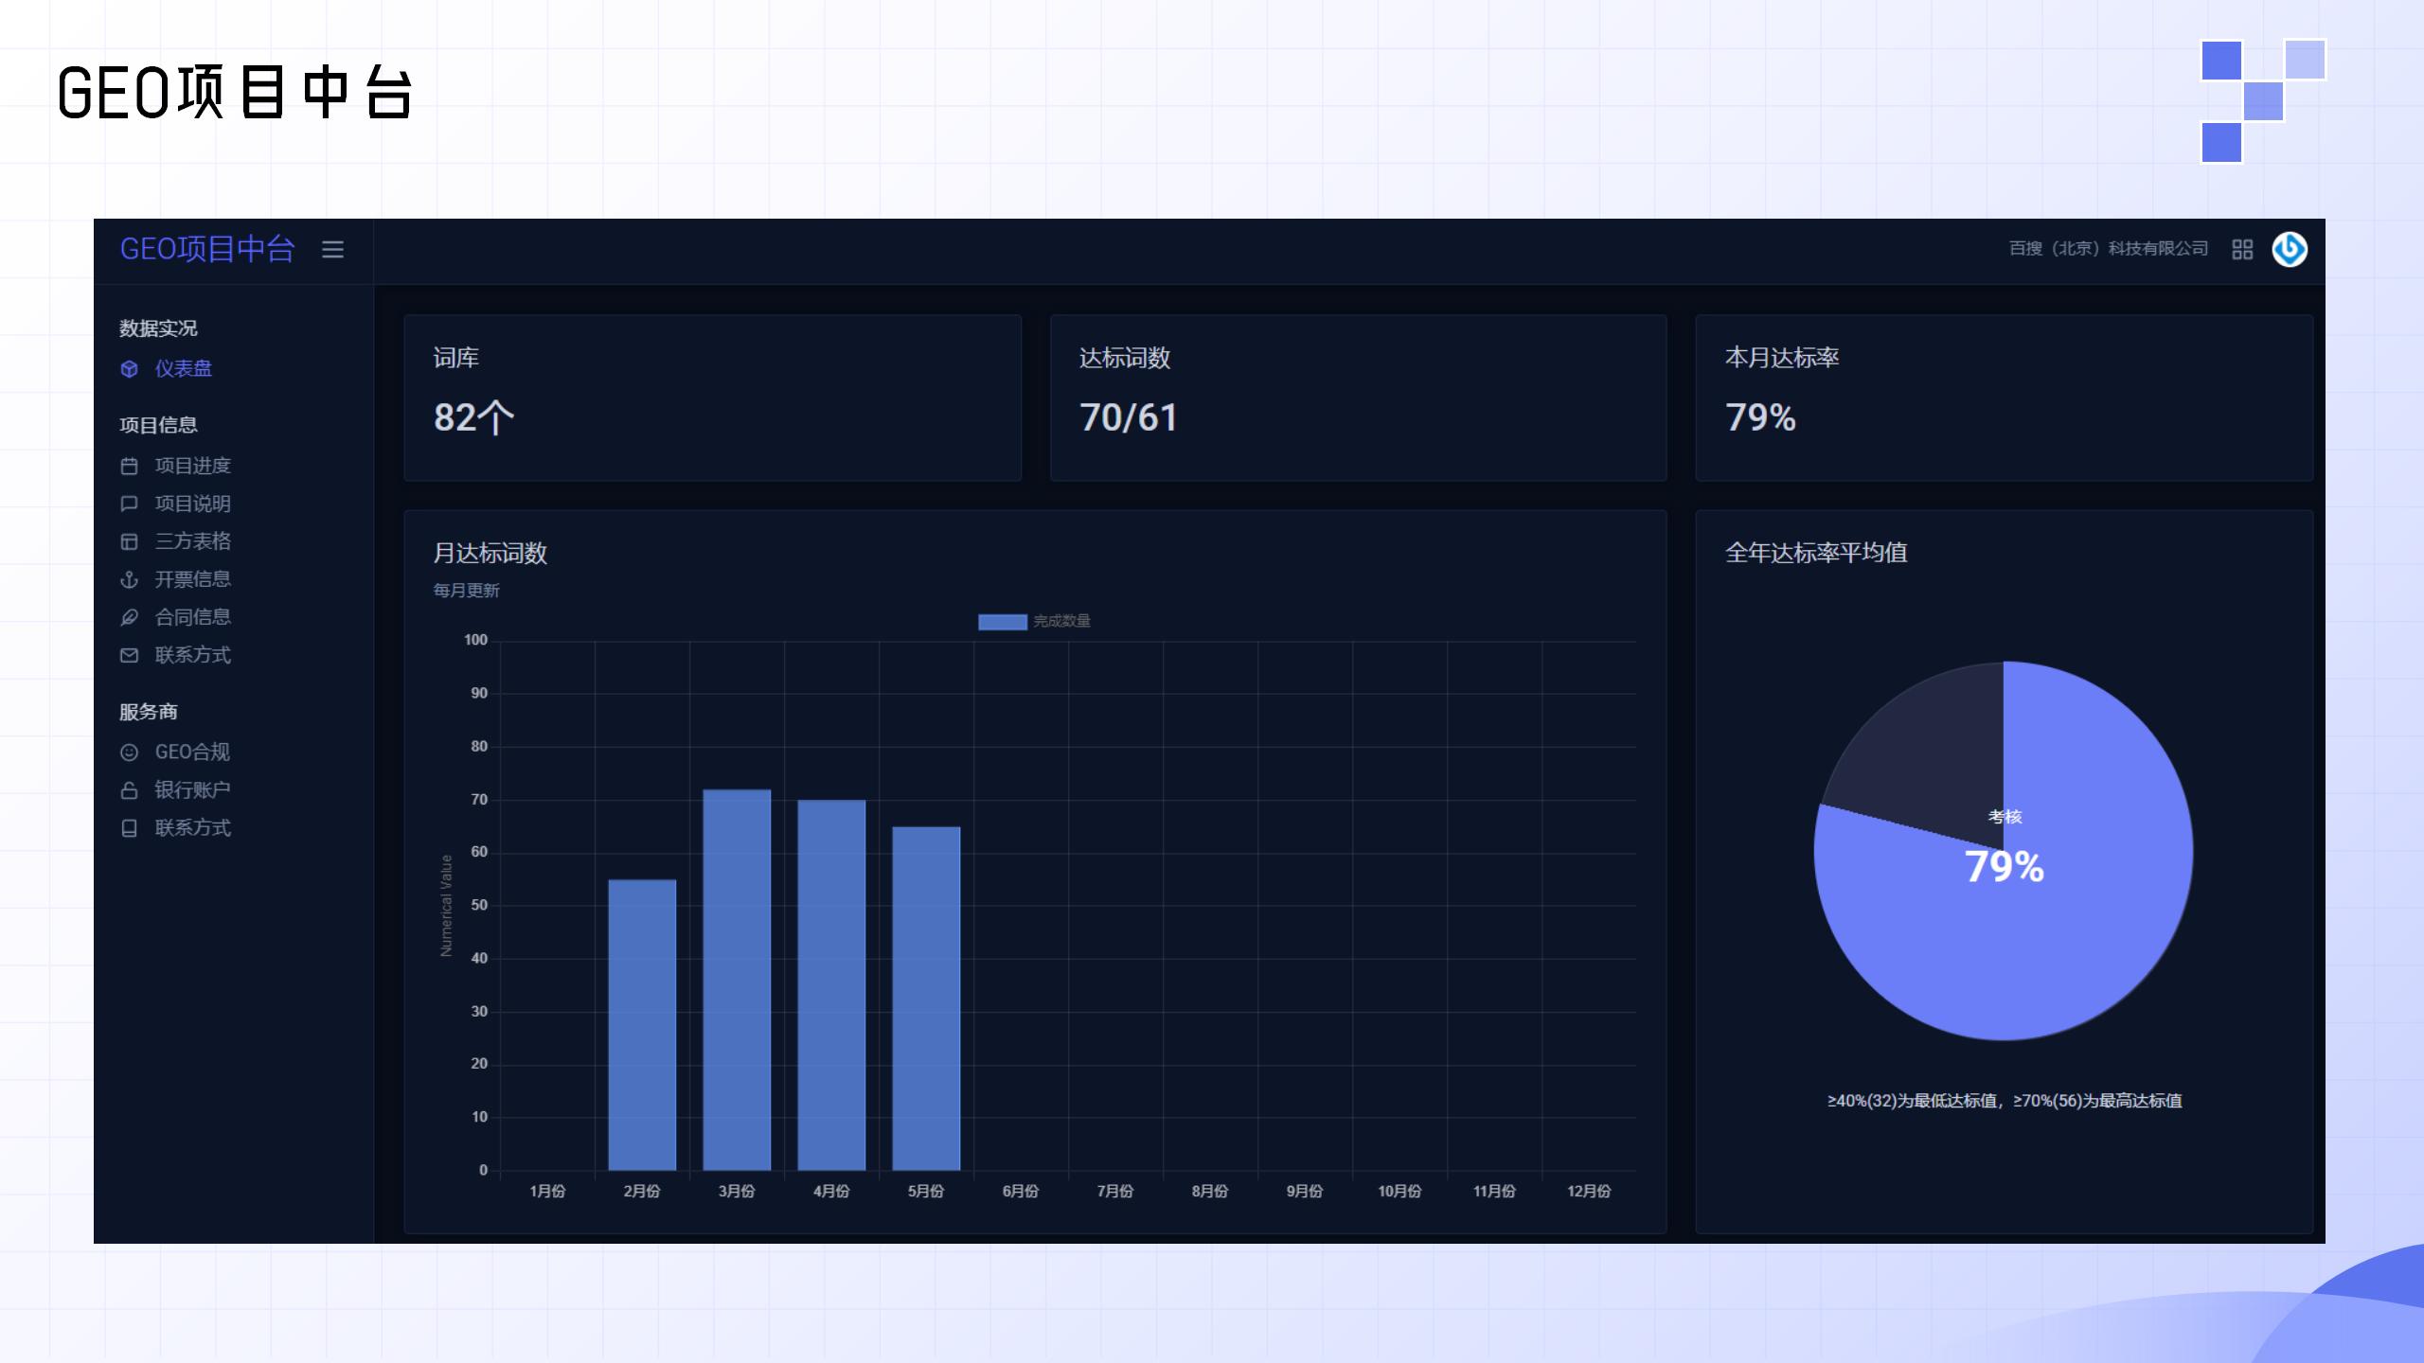Click the 2月份 bar in chart
The width and height of the screenshot is (2424, 1363).
642,1025
